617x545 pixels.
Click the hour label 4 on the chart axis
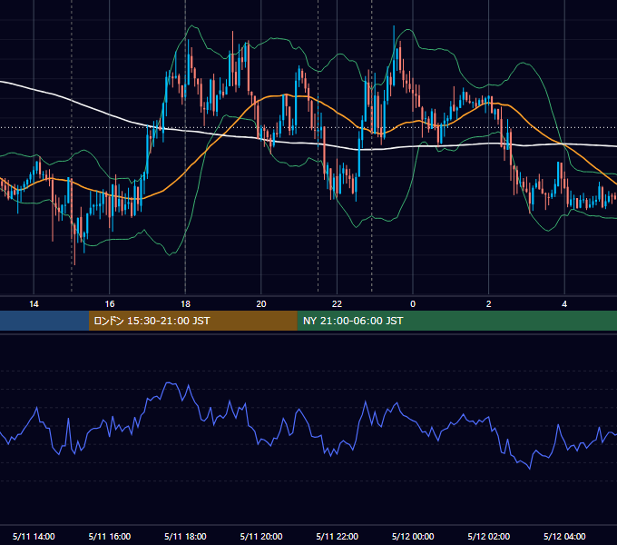564,304
